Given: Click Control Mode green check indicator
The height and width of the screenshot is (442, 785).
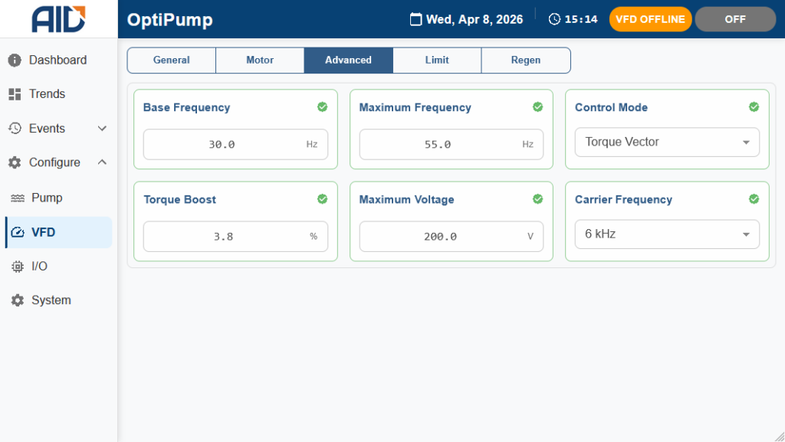Looking at the screenshot, I should (754, 107).
